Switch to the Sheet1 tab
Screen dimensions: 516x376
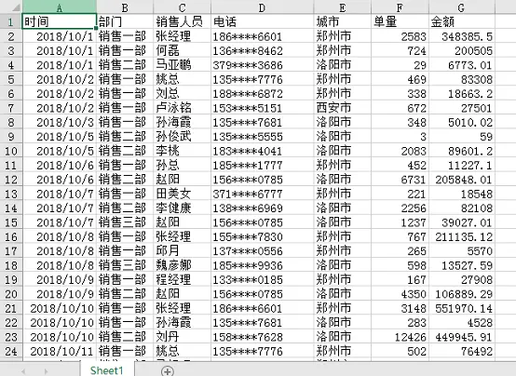click(x=106, y=370)
